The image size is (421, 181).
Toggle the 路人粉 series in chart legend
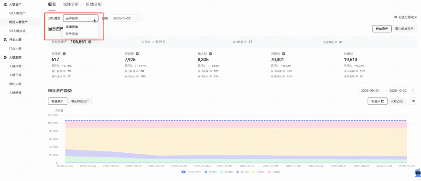tap(242, 171)
